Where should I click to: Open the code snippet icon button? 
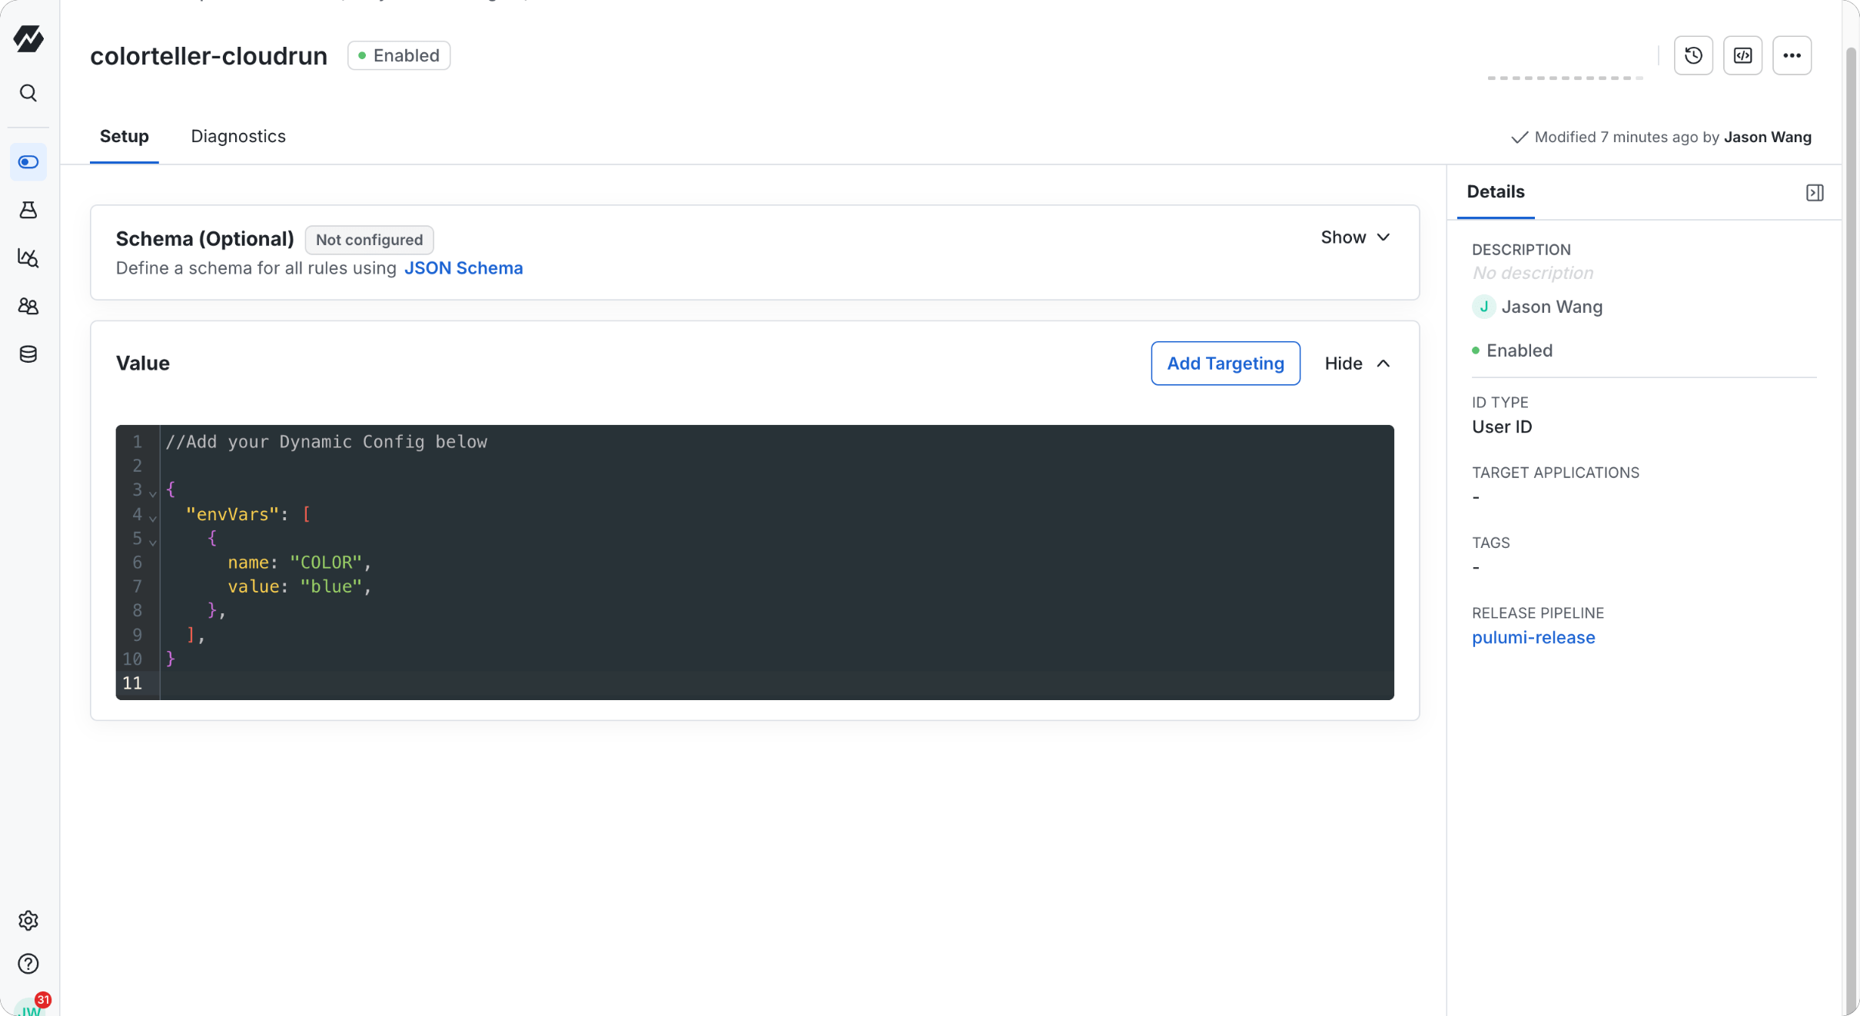pos(1742,55)
